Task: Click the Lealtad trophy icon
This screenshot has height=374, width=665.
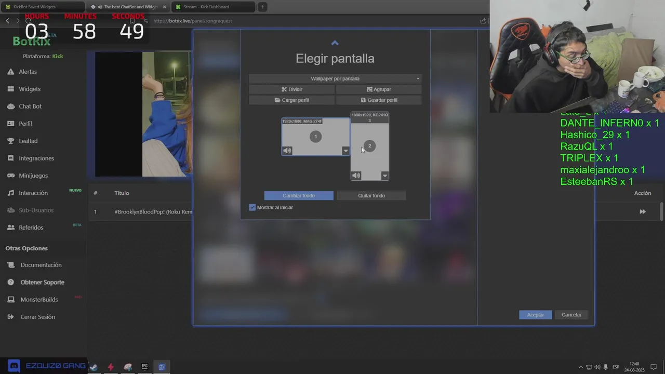Action: pos(11,141)
